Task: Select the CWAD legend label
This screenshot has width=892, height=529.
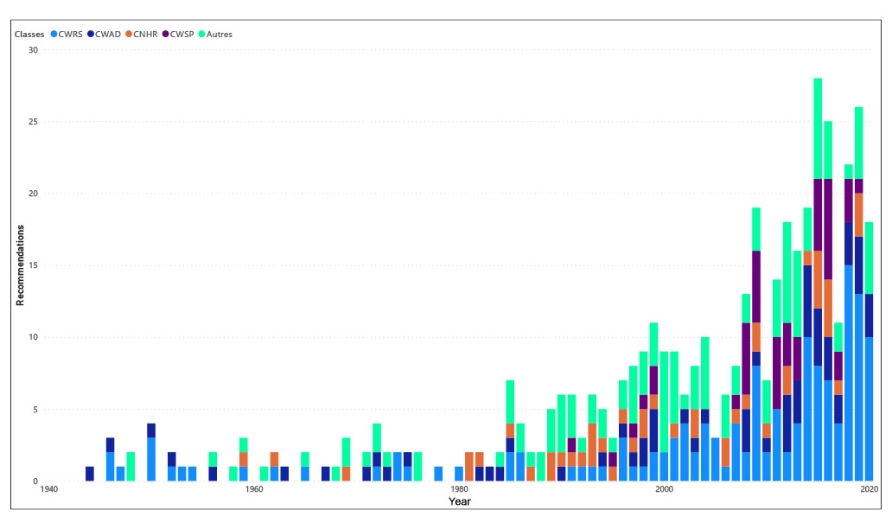Action: (107, 34)
